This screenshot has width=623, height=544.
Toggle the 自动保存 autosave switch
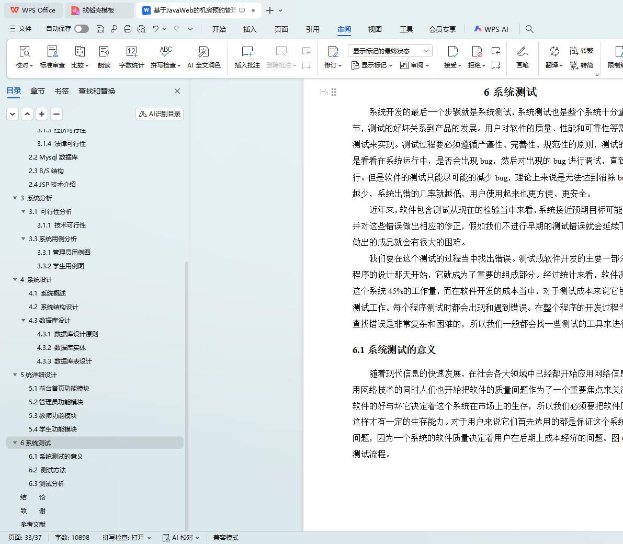pos(81,29)
